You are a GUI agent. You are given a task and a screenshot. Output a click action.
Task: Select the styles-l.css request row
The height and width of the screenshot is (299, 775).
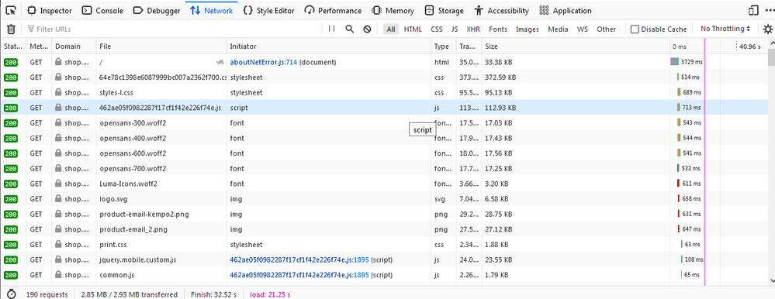384,92
